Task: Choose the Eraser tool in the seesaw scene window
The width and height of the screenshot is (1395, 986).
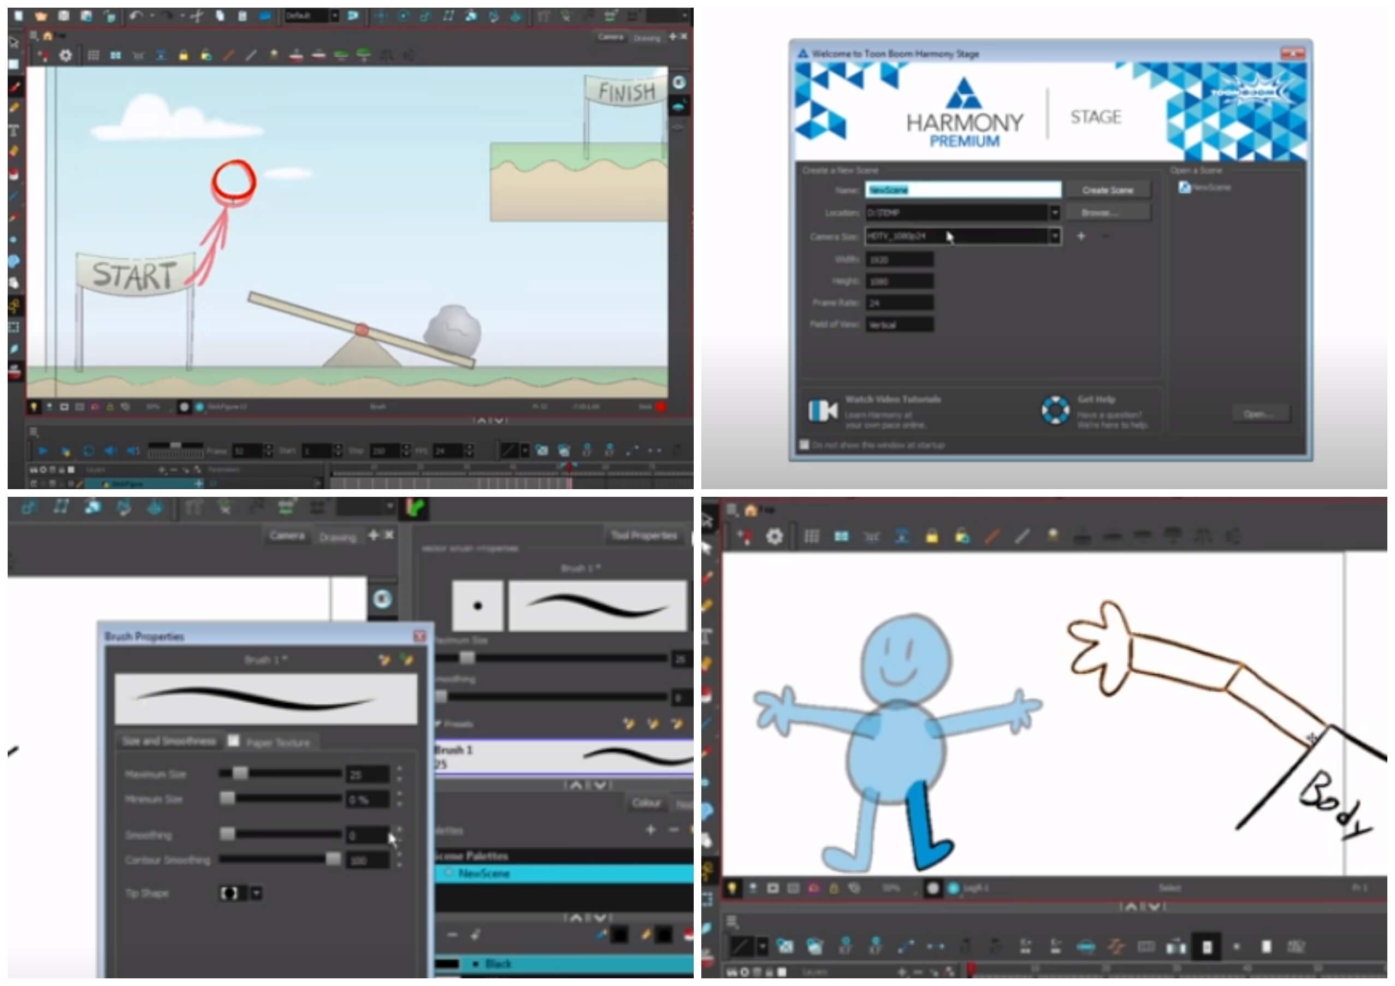Action: point(15,151)
